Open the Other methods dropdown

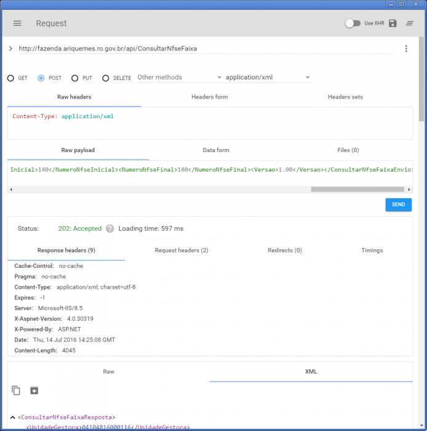tap(180, 78)
